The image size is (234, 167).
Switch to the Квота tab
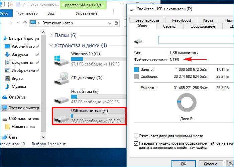pos(208,20)
